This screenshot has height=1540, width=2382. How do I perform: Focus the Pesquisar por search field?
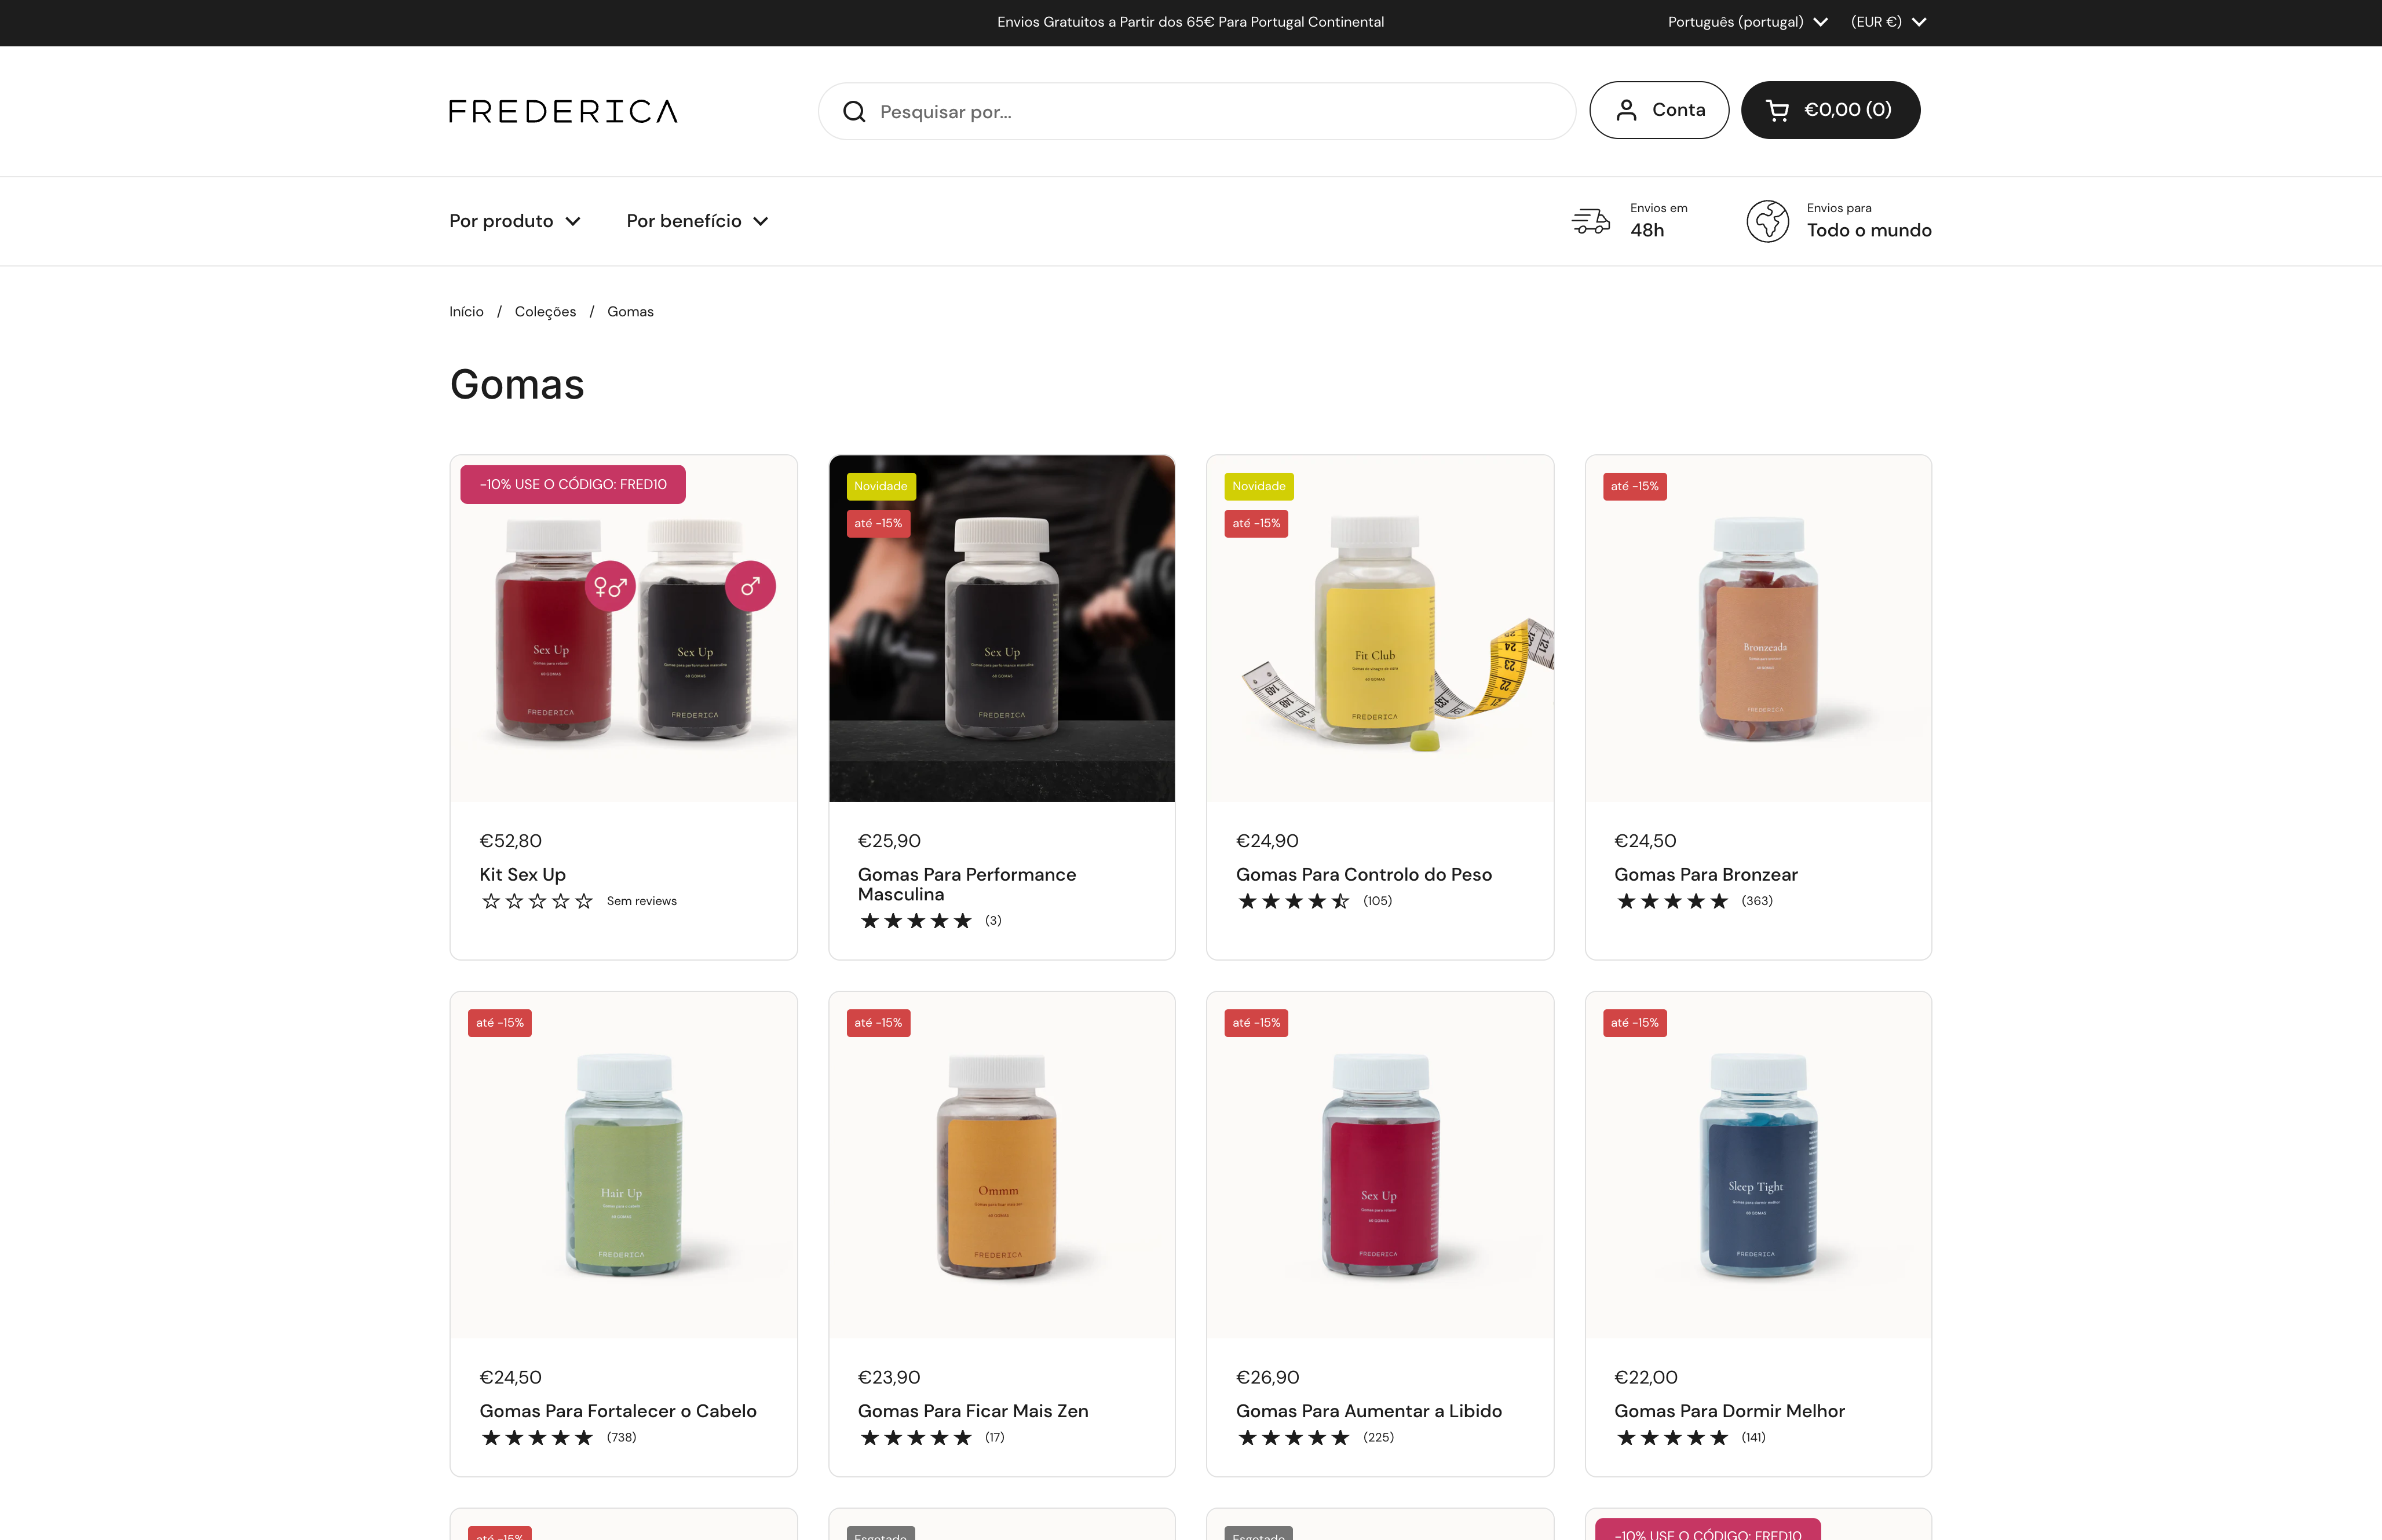1196,111
